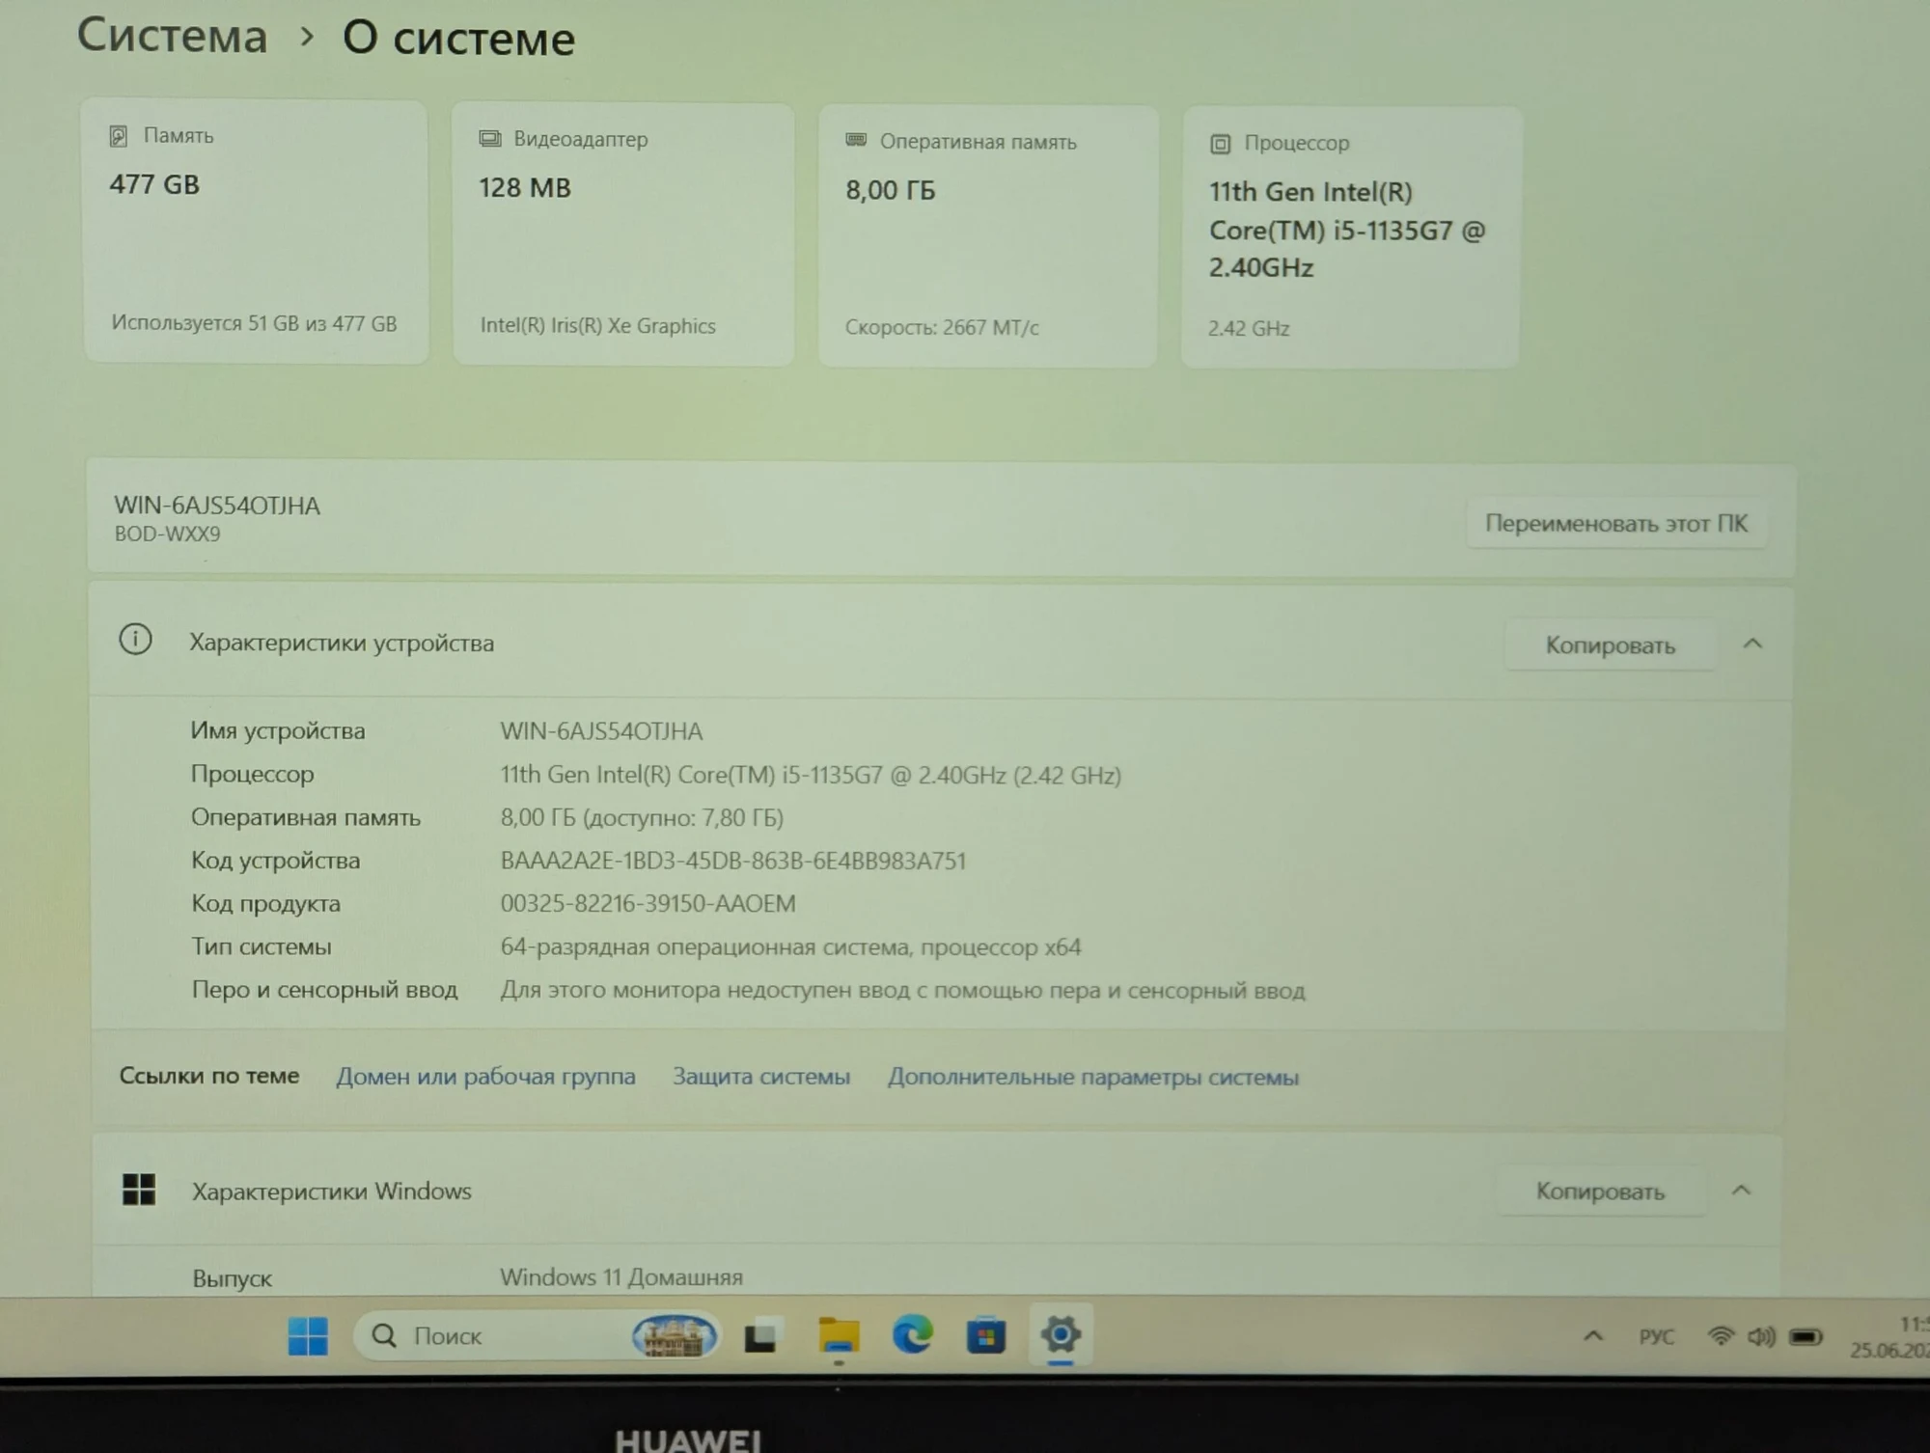The height and width of the screenshot is (1453, 1930).
Task: Select product code 00325-82216-39150-AAOEM
Action: tap(648, 904)
